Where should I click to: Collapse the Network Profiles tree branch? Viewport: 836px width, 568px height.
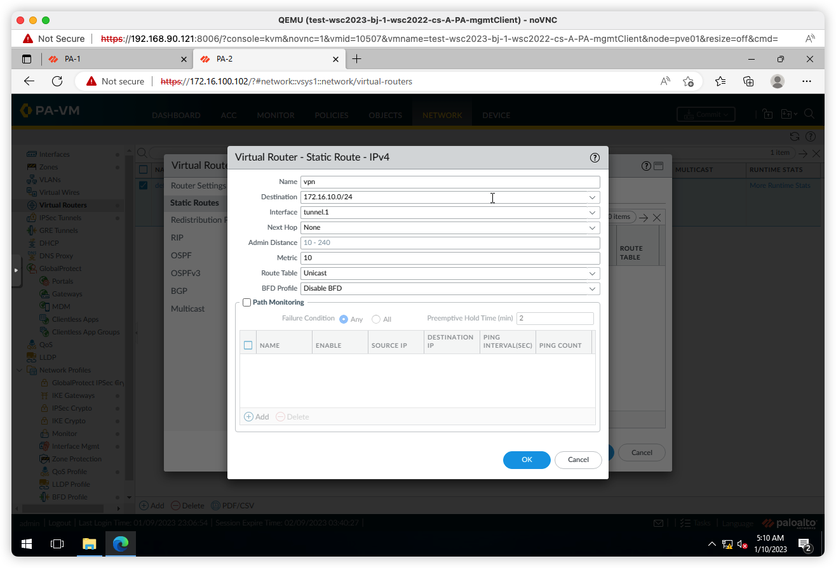[x=18, y=369]
